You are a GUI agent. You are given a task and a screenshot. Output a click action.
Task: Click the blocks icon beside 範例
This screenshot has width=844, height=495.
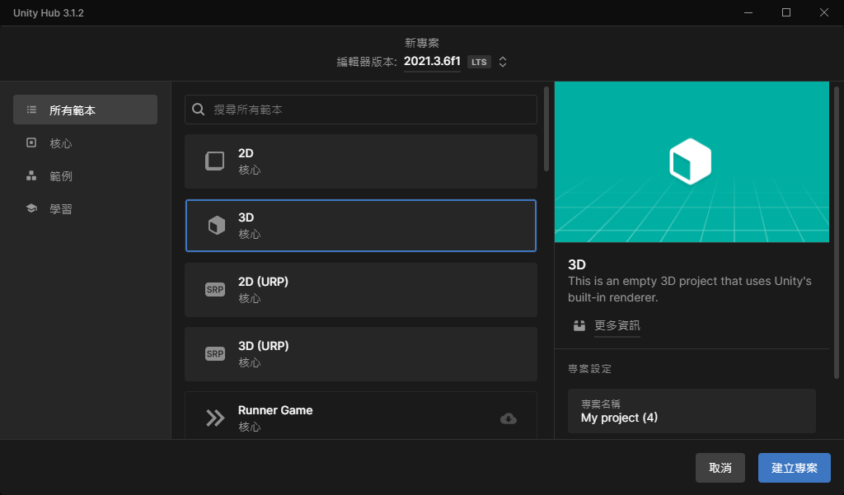tap(31, 176)
